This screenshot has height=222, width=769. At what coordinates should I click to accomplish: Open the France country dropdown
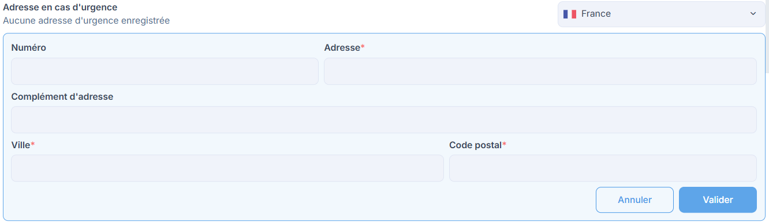point(661,14)
